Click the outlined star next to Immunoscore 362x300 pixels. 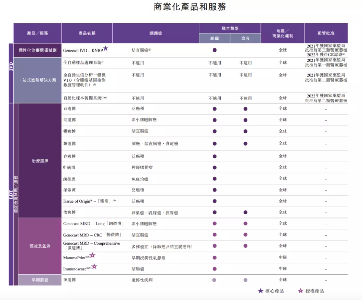tap(94, 267)
